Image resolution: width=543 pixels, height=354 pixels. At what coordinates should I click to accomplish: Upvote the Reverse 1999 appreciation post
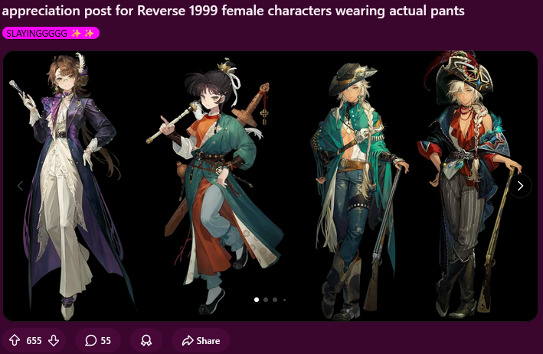click(x=15, y=340)
